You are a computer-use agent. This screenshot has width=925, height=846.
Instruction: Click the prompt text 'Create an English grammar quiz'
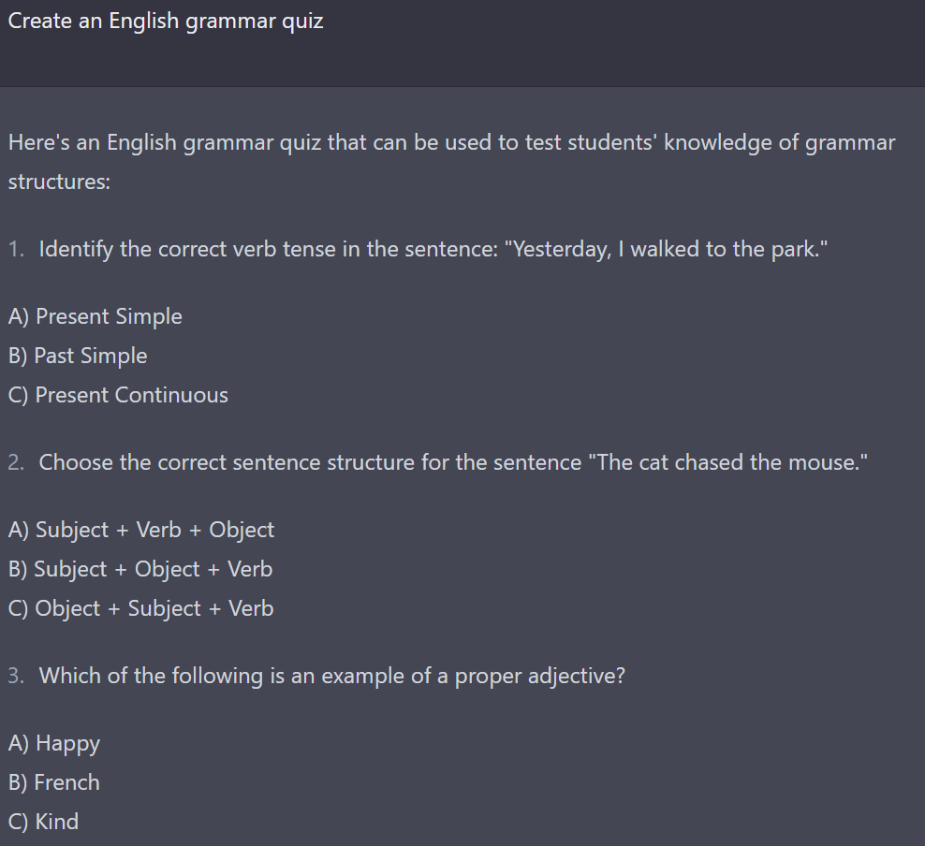click(166, 22)
